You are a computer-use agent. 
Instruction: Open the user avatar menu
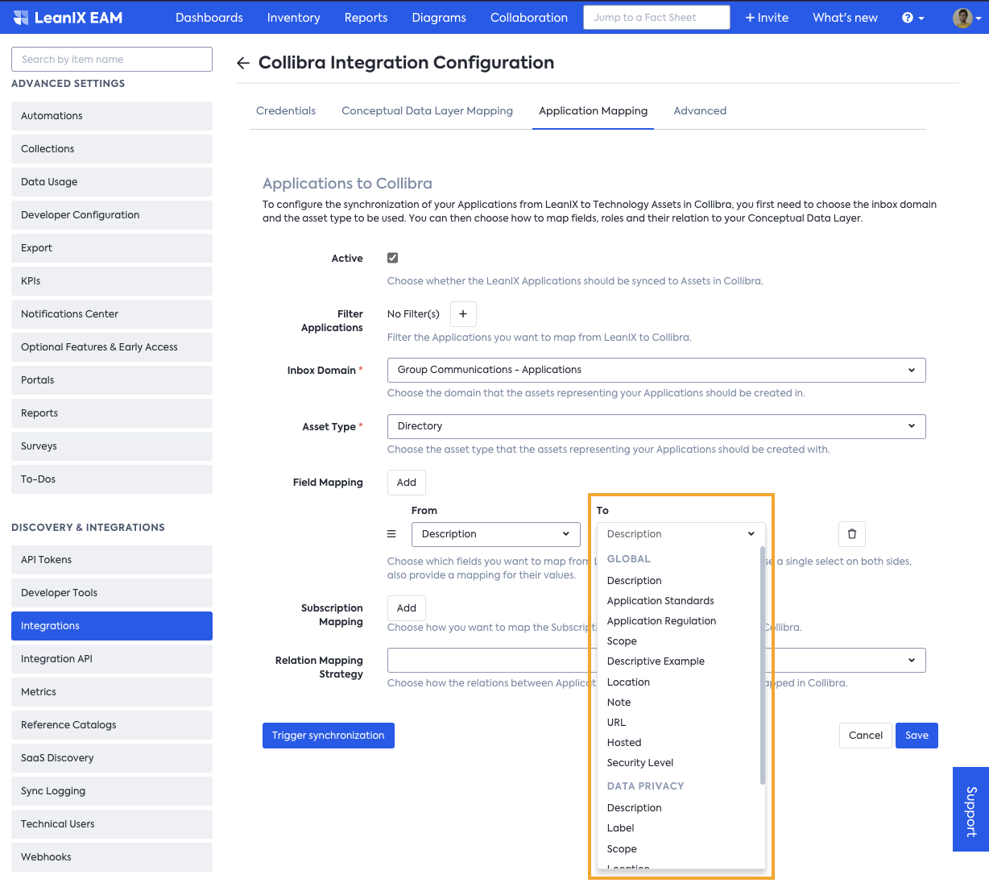(966, 18)
